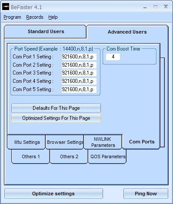Open the Others 2 tab
This screenshot has width=173, height=204.
69,156
